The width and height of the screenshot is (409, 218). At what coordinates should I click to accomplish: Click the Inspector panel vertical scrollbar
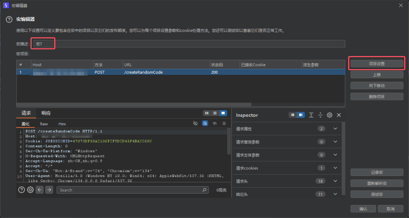pos(343,159)
